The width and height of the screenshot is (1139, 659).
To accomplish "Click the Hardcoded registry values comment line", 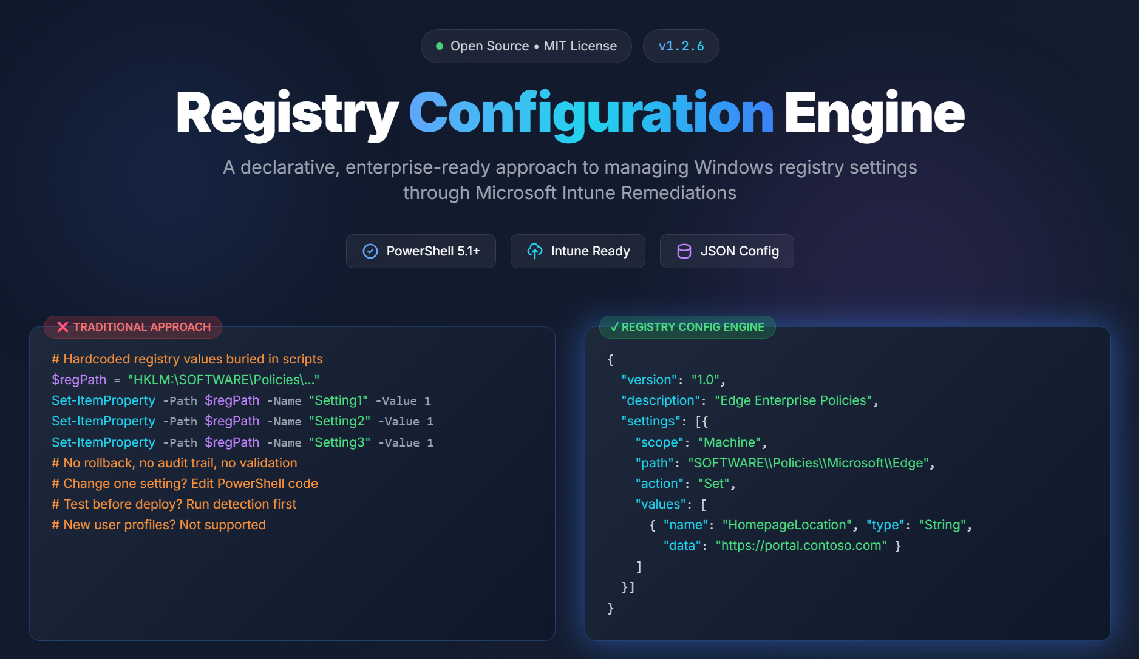I will click(x=187, y=359).
